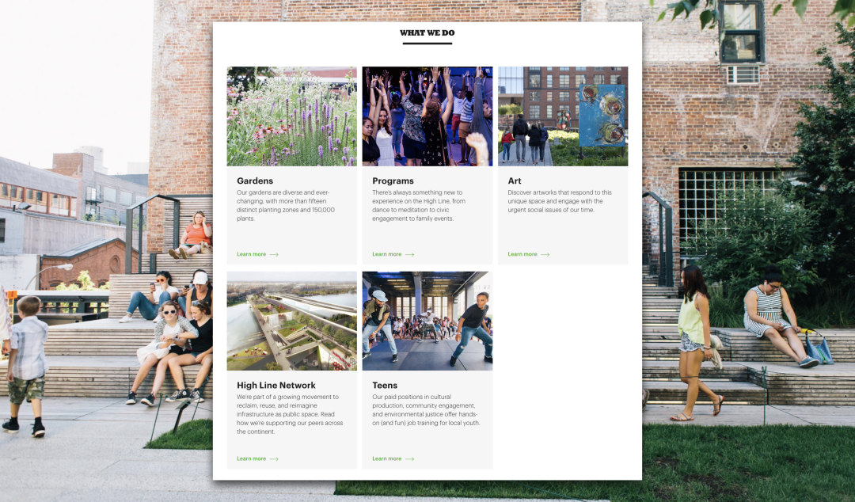Click the arrow icon in Programs card
855x502 pixels.
pyautogui.click(x=409, y=255)
